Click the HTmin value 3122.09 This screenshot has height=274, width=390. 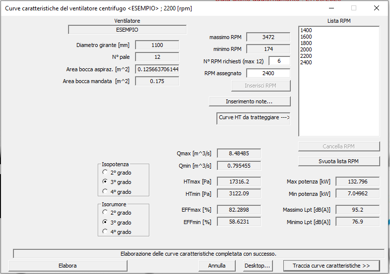(x=239, y=193)
